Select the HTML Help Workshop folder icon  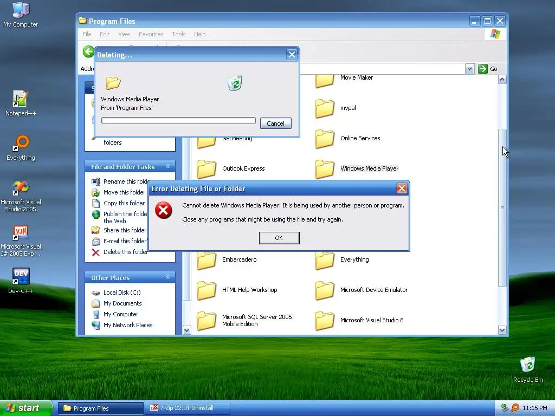(x=206, y=290)
